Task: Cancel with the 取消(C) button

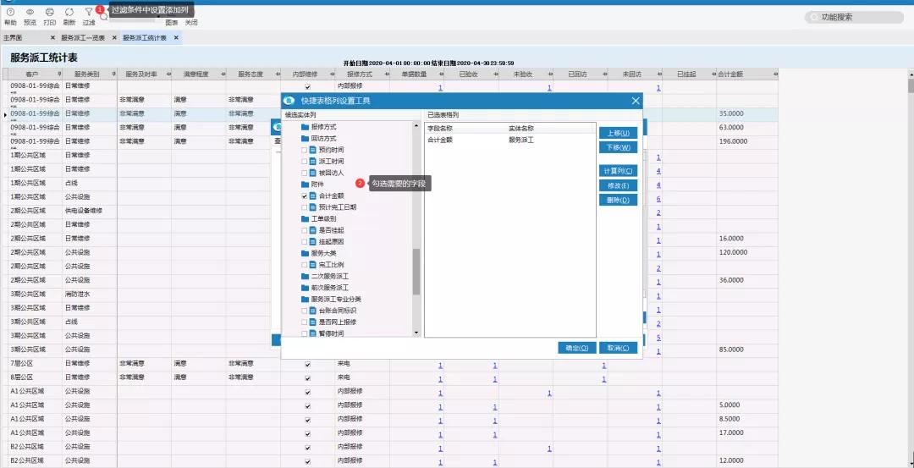Action: pyautogui.click(x=618, y=348)
